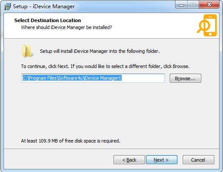Click the setup installer icon in title bar
This screenshot has width=223, height=172.
click(x=7, y=6)
